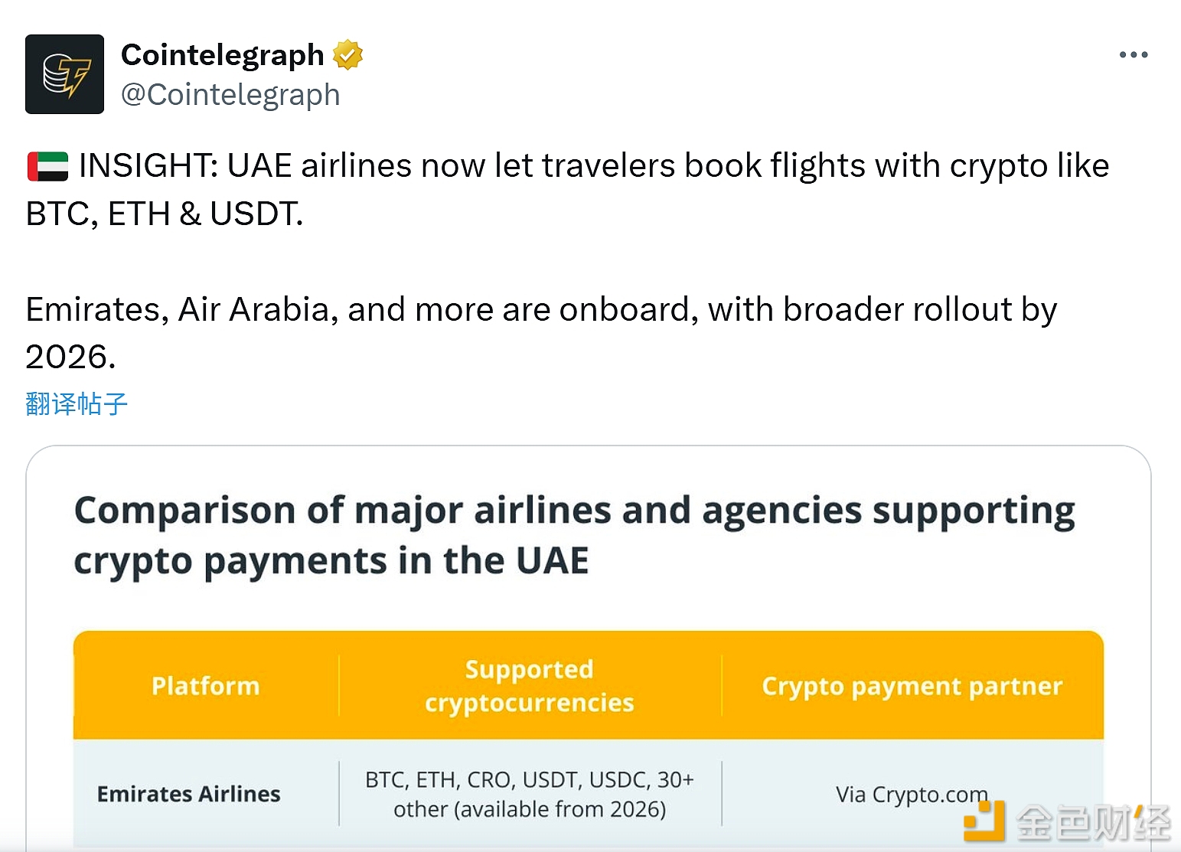Viewport: 1181px width, 852px height.
Task: Open the Cointelegraph profile avatar
Action: [x=64, y=74]
